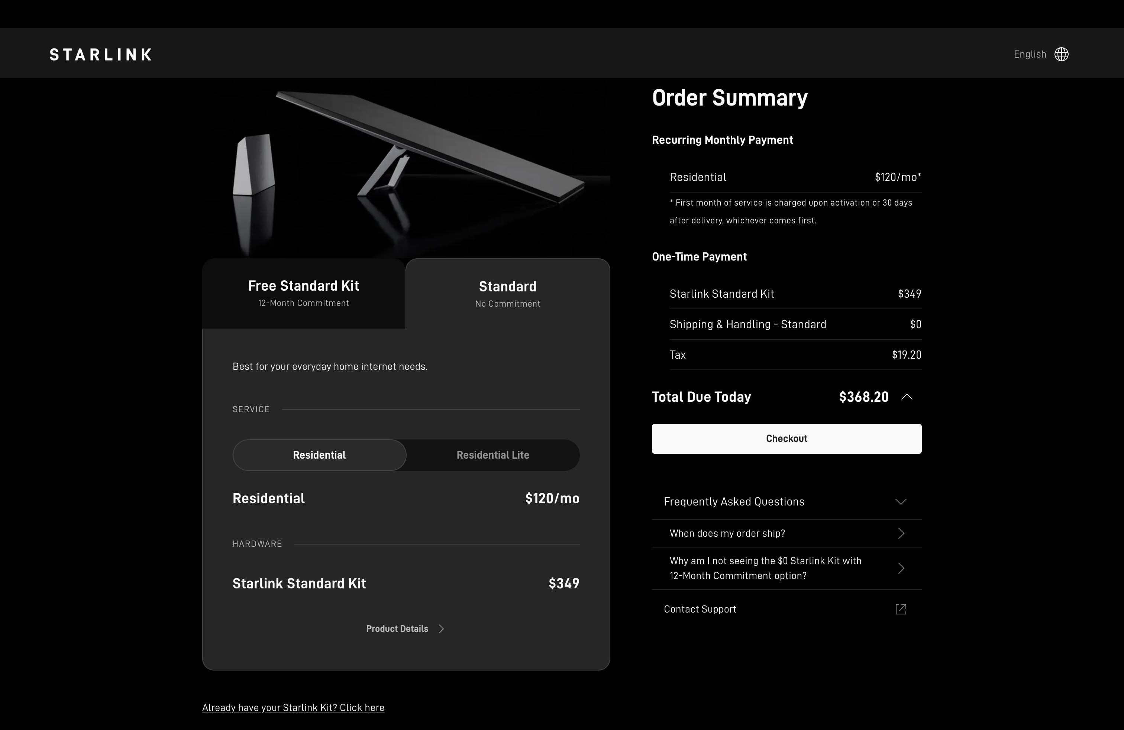Image resolution: width=1124 pixels, height=730 pixels.
Task: Click the Starlink logo
Action: click(101, 54)
